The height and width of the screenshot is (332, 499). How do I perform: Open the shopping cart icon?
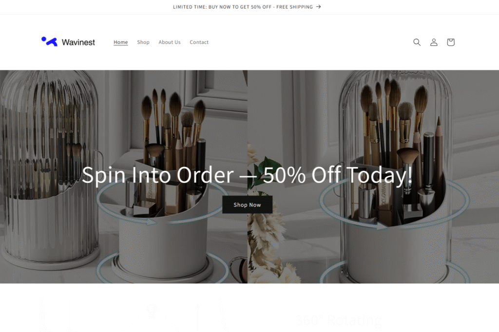[450, 42]
